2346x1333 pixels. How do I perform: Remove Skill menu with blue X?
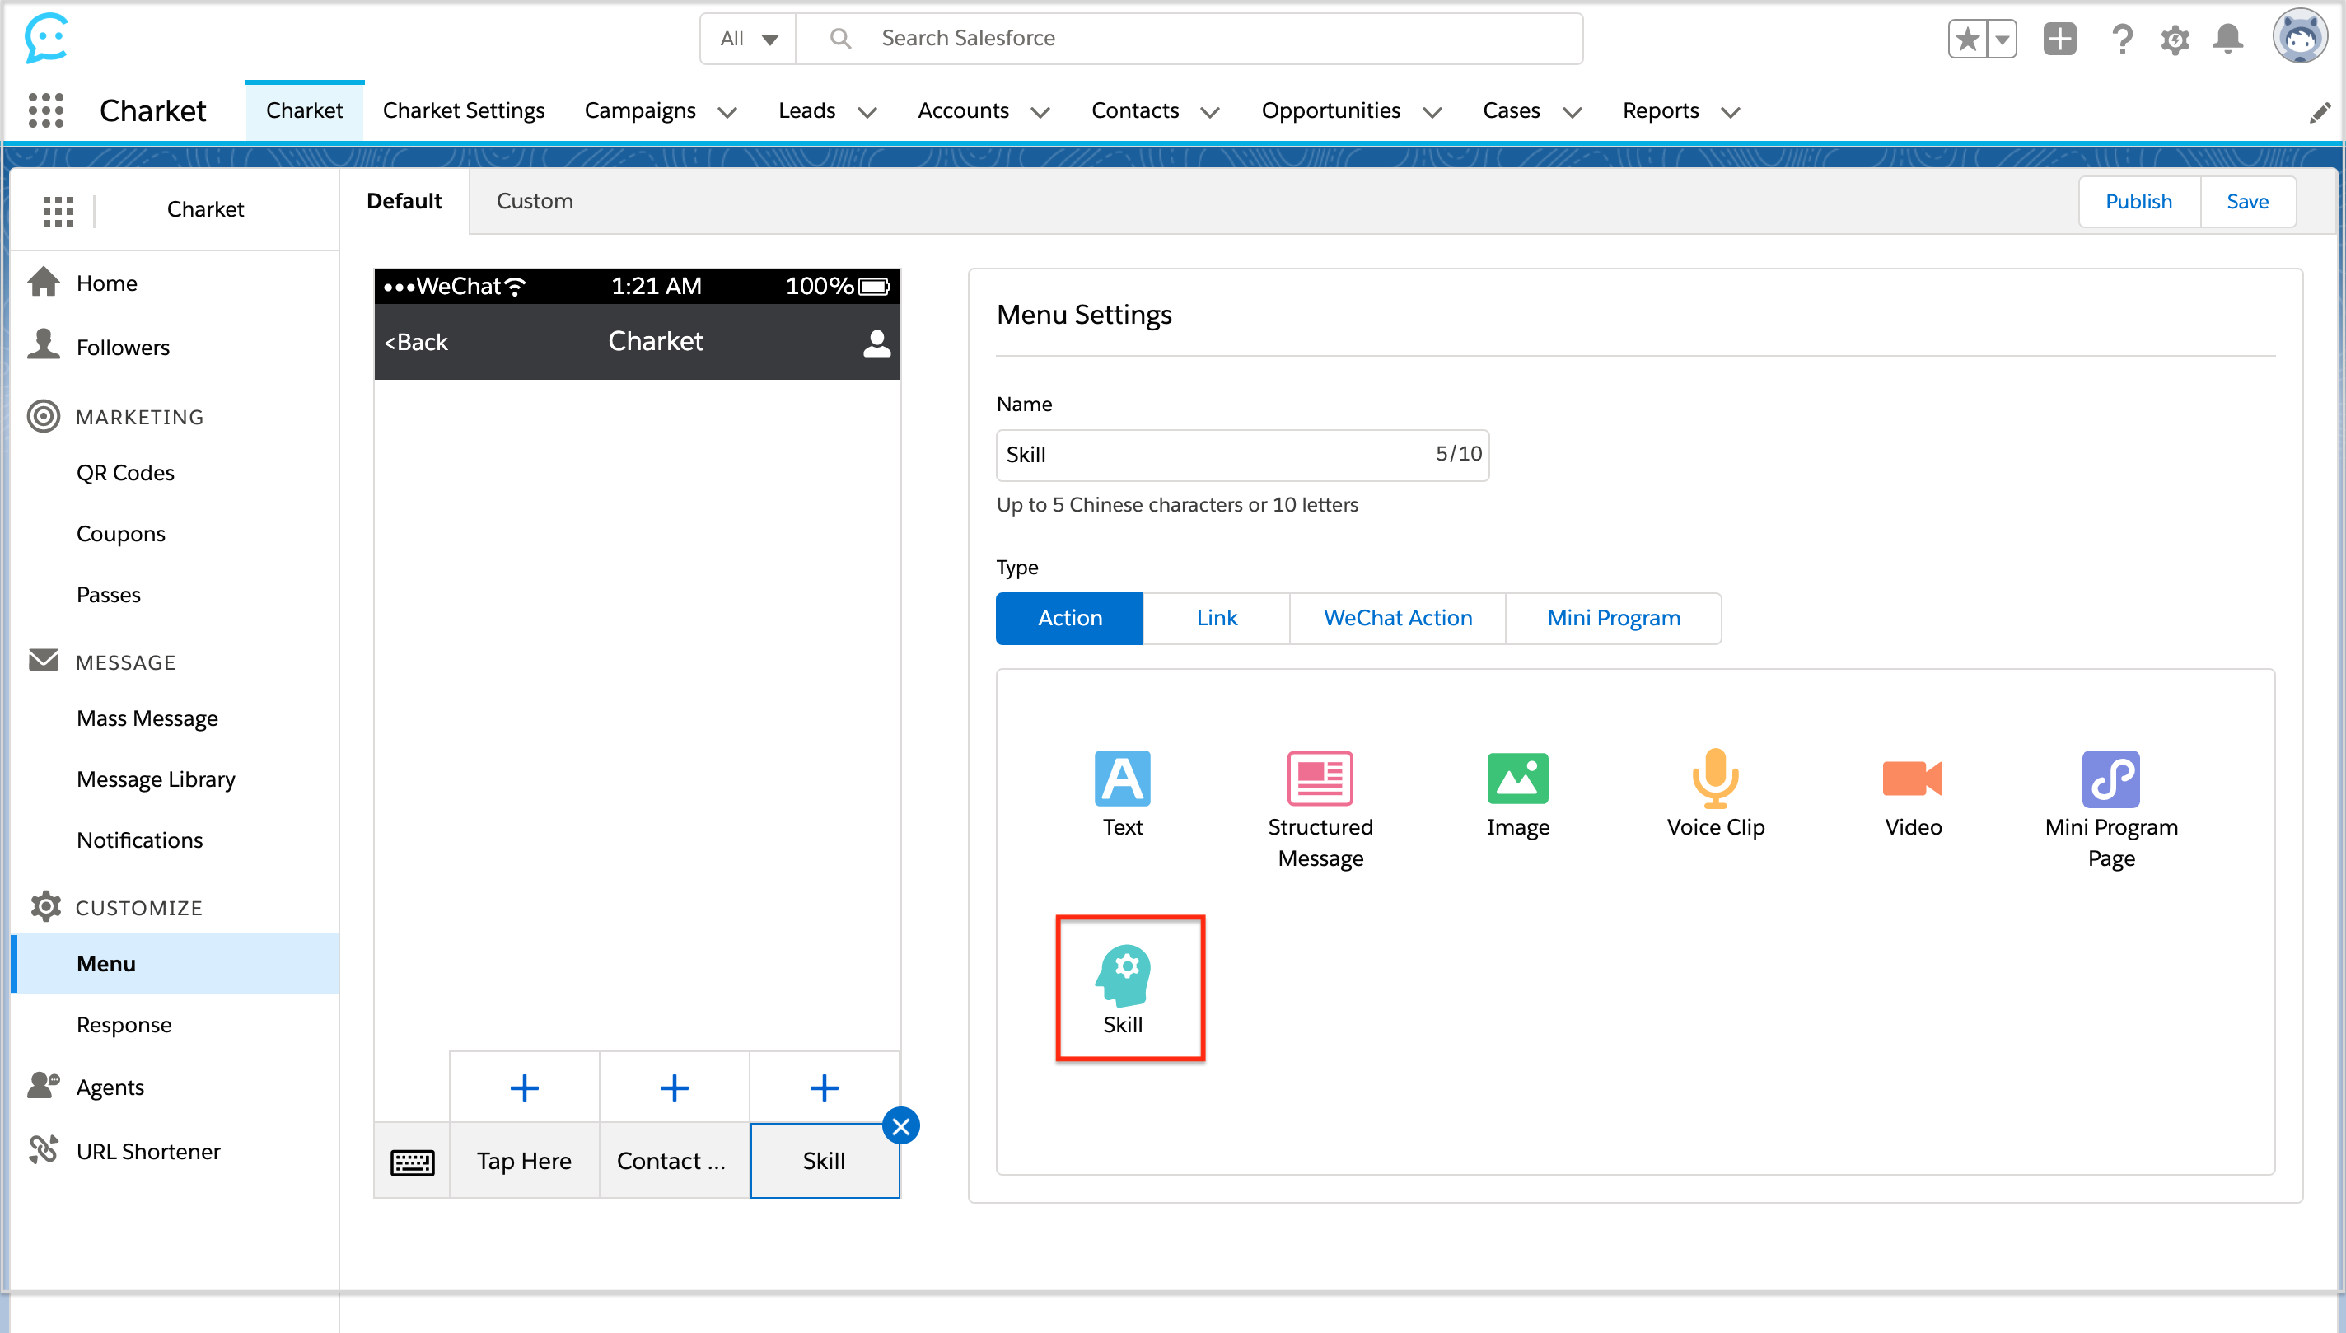tap(900, 1126)
